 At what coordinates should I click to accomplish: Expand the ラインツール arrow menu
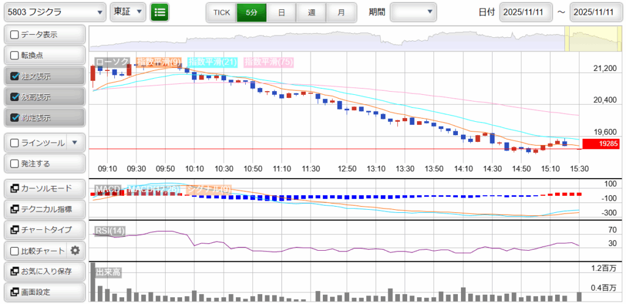(x=75, y=143)
